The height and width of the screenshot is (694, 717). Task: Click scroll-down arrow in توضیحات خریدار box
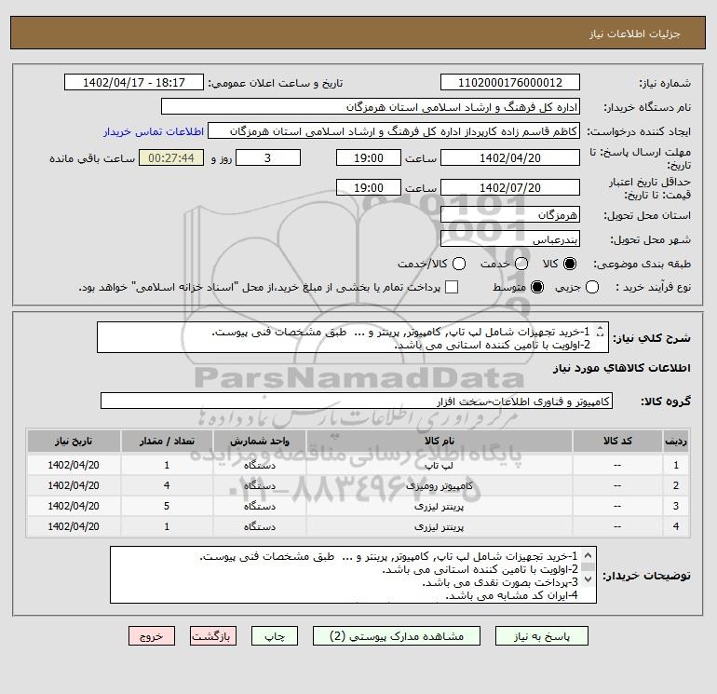[x=588, y=578]
